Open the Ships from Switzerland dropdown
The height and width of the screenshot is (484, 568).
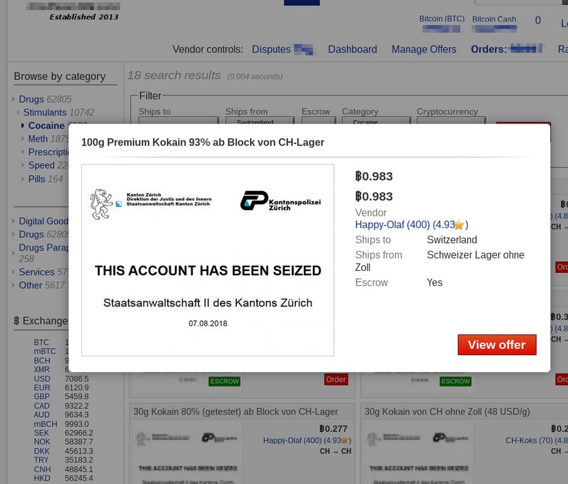(x=260, y=120)
